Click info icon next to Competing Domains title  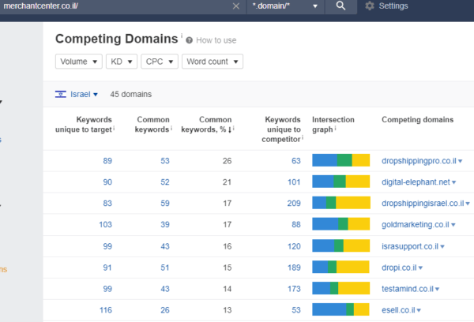[x=182, y=35]
